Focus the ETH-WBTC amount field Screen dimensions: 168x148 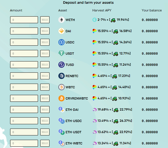24,143
